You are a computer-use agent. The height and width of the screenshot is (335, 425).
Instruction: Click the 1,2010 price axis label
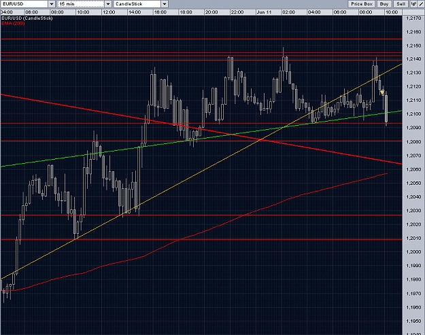pos(413,239)
